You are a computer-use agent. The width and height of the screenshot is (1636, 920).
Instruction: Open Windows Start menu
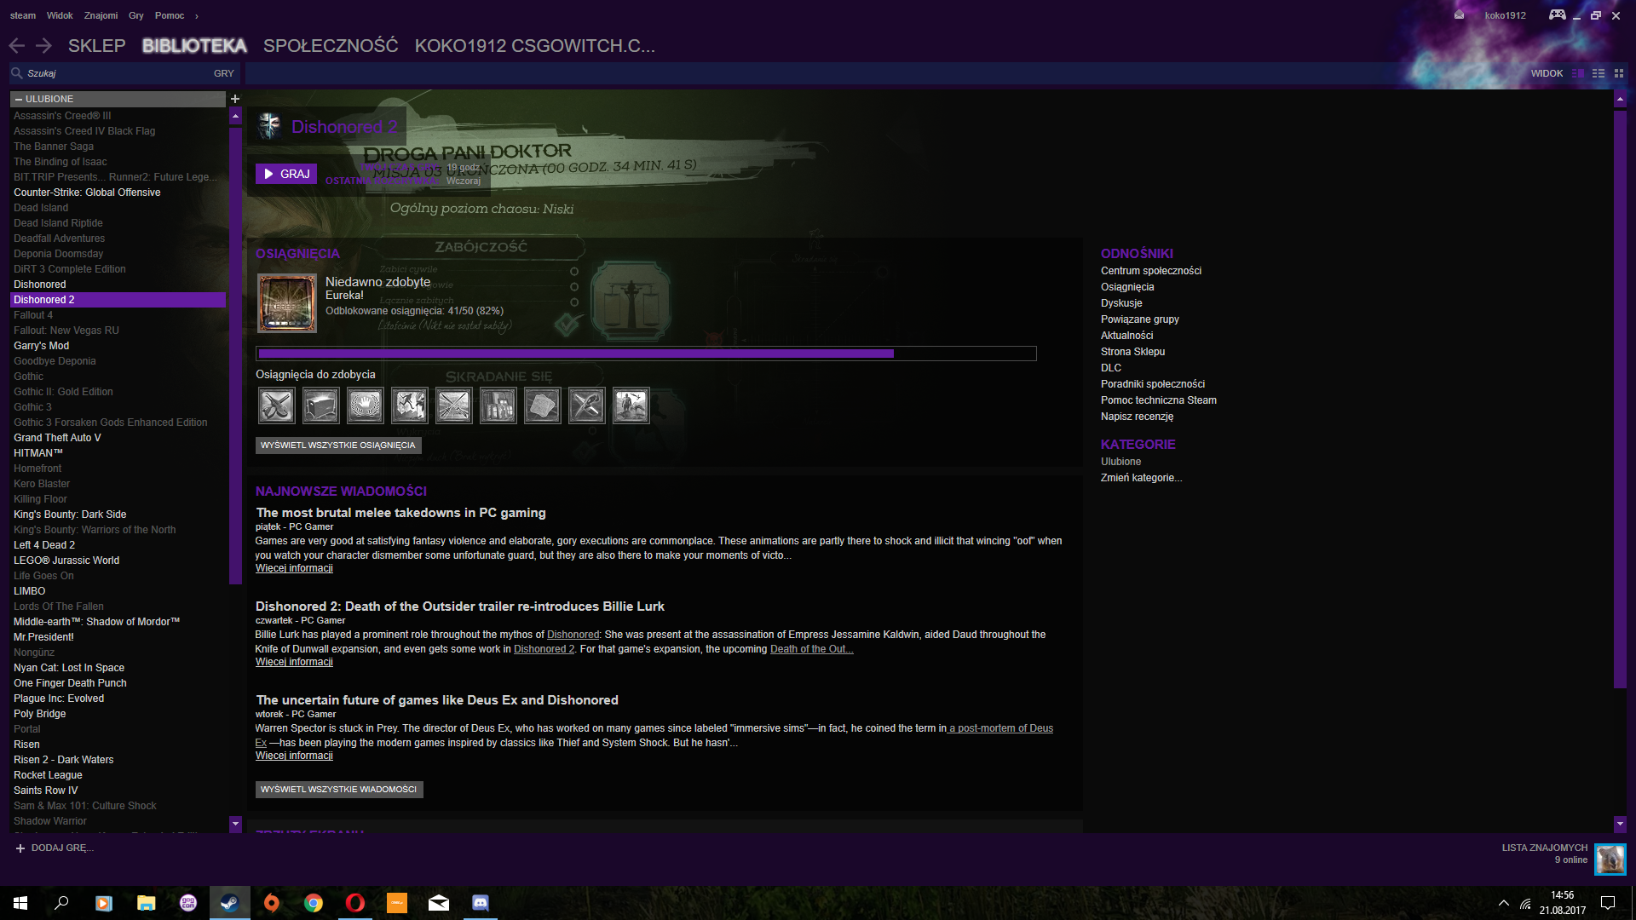pyautogui.click(x=20, y=903)
